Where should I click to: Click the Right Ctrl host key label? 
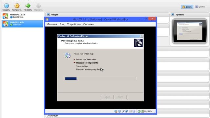tap(148, 111)
